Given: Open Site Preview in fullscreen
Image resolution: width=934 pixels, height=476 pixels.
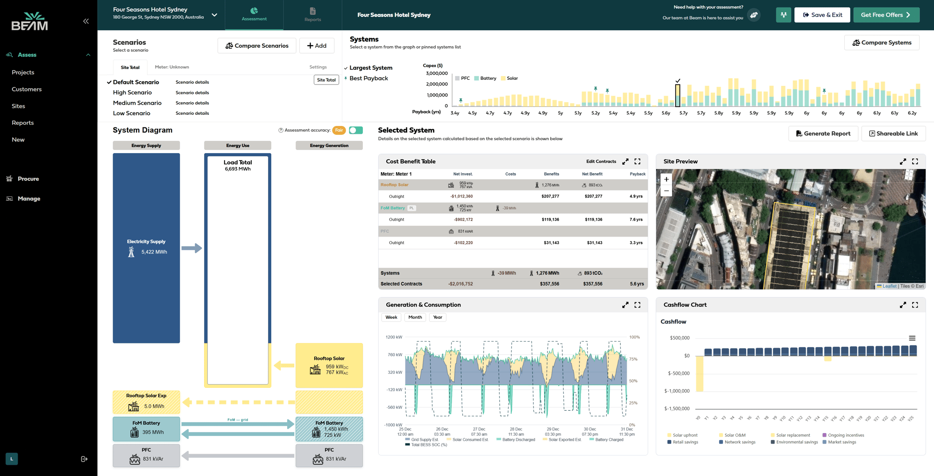Looking at the screenshot, I should point(915,161).
